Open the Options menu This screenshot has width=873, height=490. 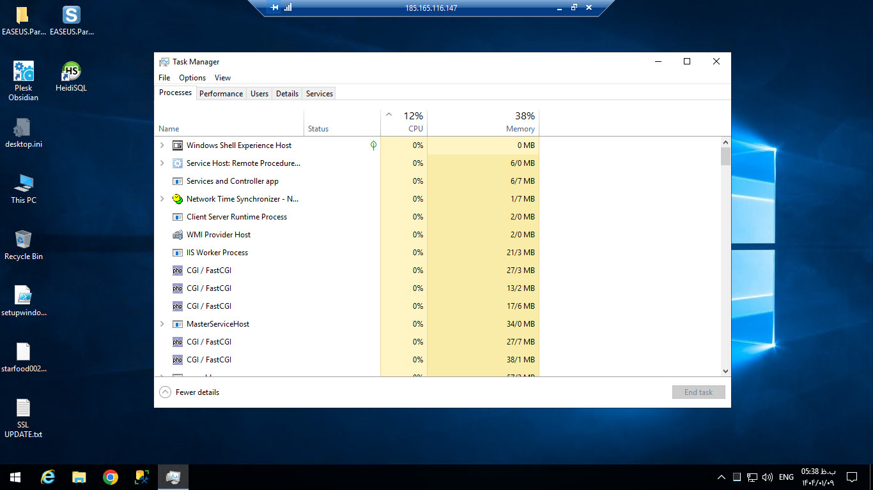point(192,78)
